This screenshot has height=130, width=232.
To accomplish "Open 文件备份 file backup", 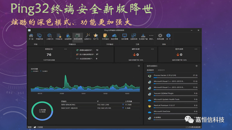I will (x=105, y=37).
